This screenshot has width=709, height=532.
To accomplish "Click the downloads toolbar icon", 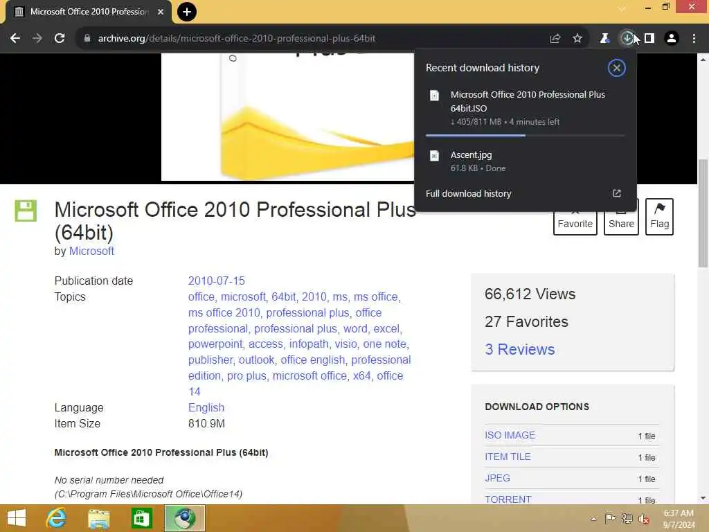I will (627, 39).
